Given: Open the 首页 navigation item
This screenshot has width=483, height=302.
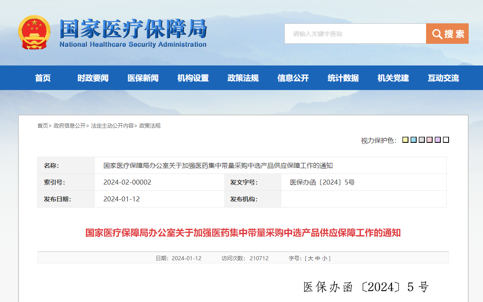Looking at the screenshot, I should tap(43, 78).
